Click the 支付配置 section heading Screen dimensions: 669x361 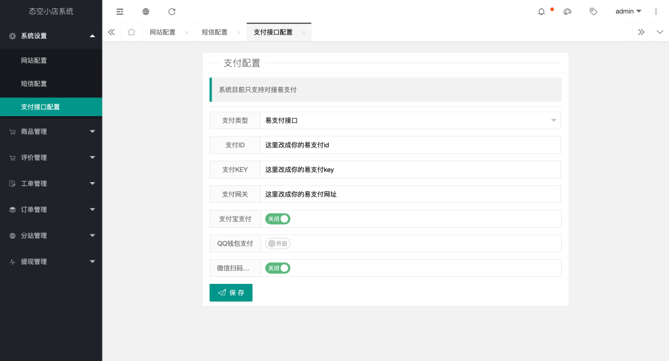pyautogui.click(x=242, y=63)
